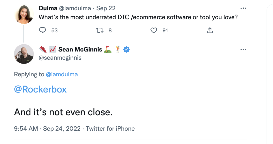The image size is (273, 144).
Task: Click the @iamdulma handle beside Dulma
Action: click(75, 8)
